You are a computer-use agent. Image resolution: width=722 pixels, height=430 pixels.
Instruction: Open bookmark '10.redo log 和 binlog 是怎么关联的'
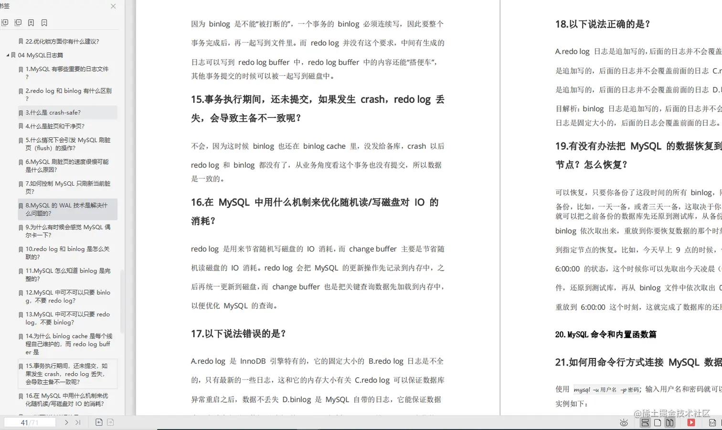[x=67, y=253]
